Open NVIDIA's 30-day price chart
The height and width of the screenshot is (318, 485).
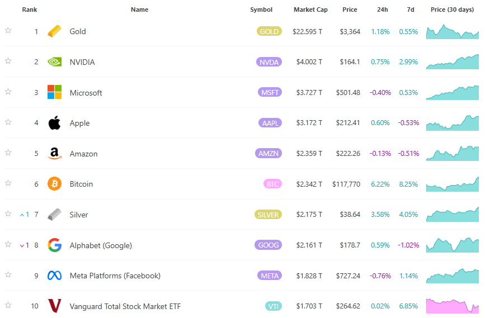pyautogui.click(x=452, y=62)
